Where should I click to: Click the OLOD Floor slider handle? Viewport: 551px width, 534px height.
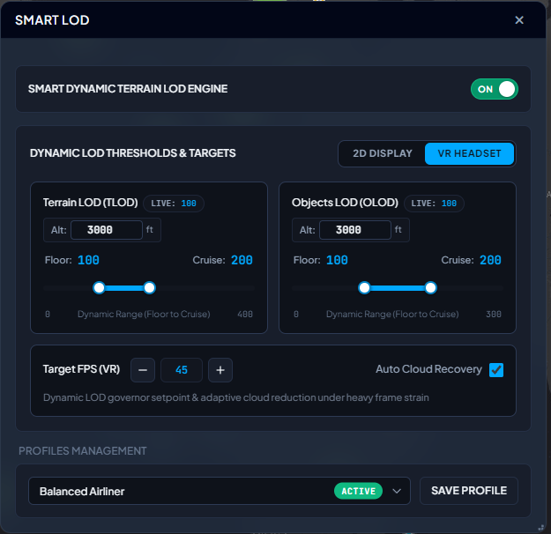364,288
